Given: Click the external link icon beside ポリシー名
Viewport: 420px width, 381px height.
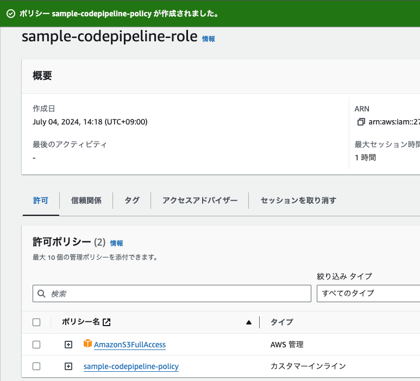Looking at the screenshot, I should (x=106, y=322).
